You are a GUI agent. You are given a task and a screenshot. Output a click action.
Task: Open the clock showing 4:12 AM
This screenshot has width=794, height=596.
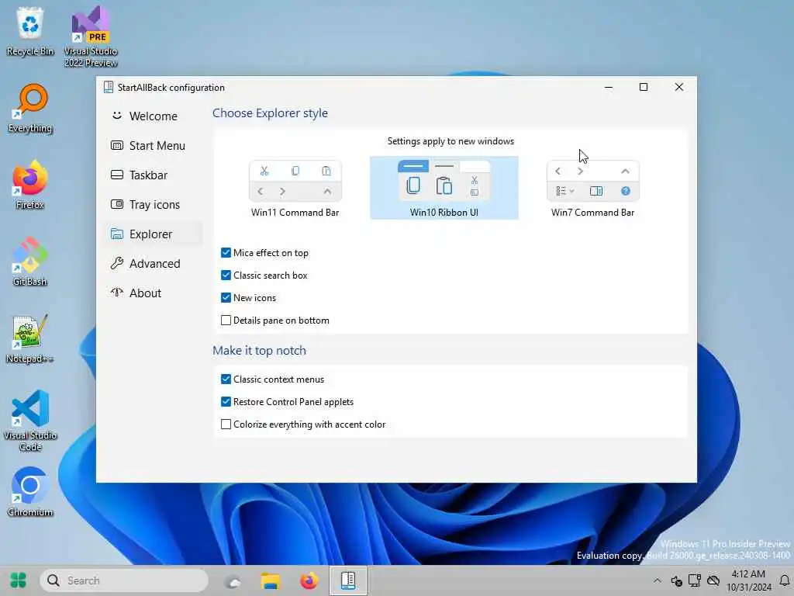(748, 580)
